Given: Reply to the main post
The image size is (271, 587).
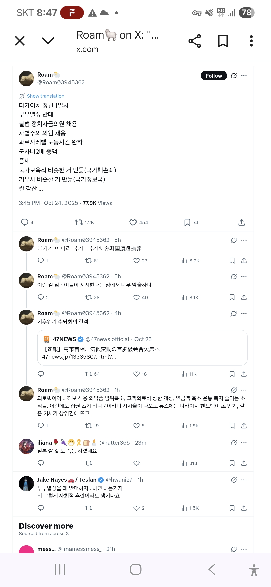Looking at the screenshot, I should coord(25,223).
